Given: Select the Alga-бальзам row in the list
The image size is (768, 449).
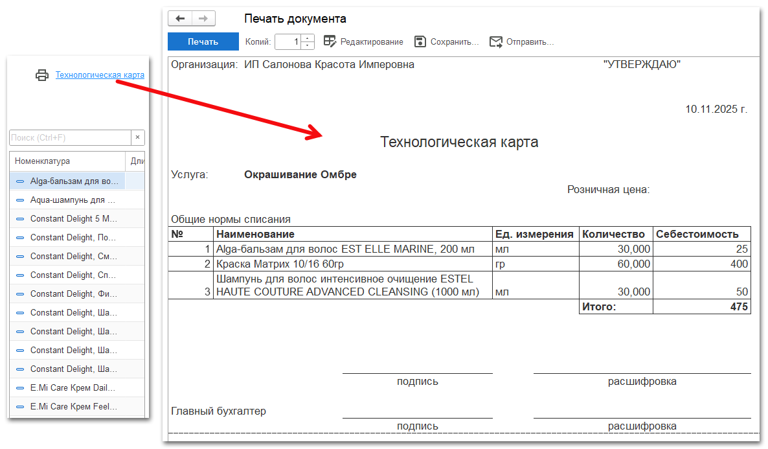Looking at the screenshot, I should tap(74, 181).
